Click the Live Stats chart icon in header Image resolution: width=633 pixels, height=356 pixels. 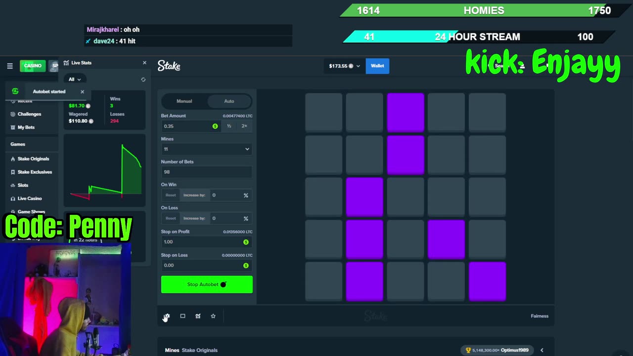click(x=66, y=63)
